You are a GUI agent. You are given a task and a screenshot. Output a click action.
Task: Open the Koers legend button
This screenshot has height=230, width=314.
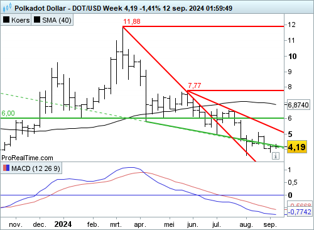click(16, 20)
